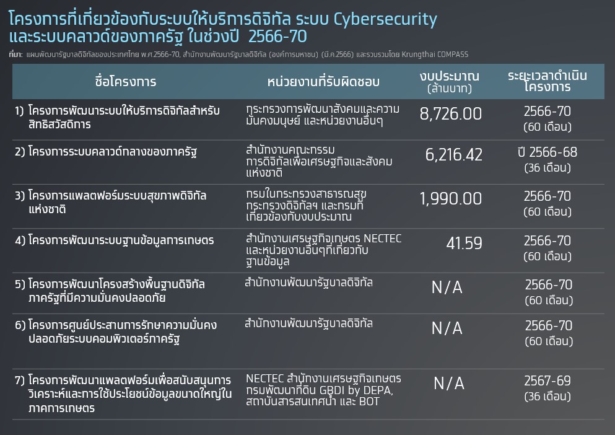Click project 1 โครงการพัฒนาระบบให้บริการดิจิทัลสำหรับสิทธิสวัสดิการ
The width and height of the screenshot is (615, 435).
pyautogui.click(x=117, y=117)
